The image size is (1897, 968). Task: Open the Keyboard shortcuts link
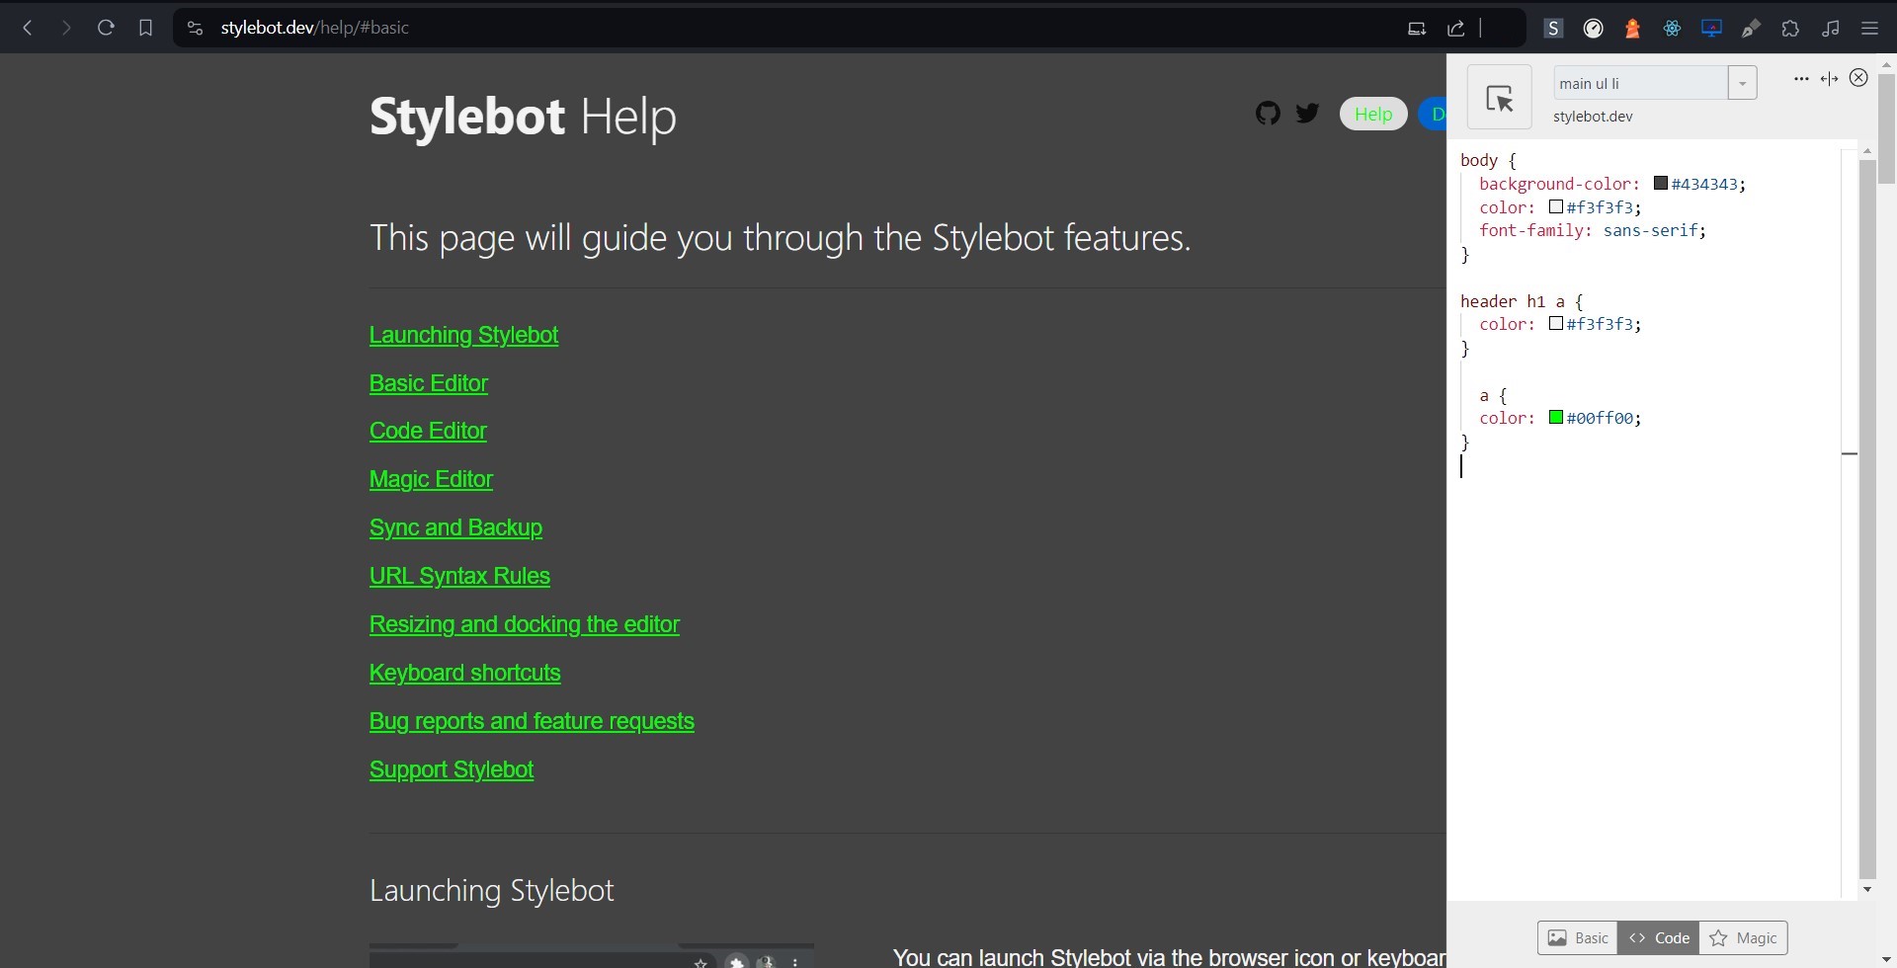(464, 673)
